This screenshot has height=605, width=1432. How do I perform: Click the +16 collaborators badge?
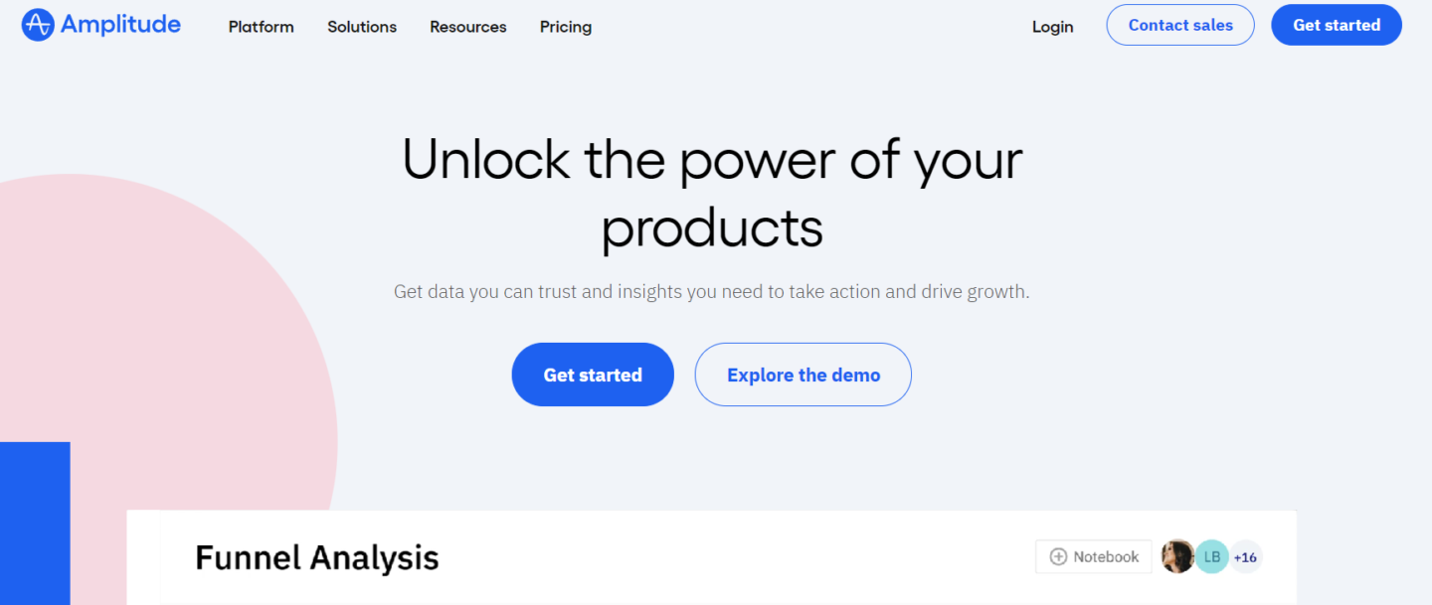click(1245, 556)
